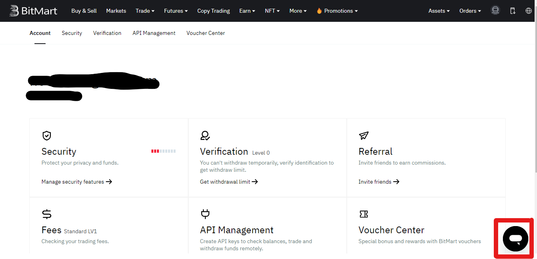The height and width of the screenshot is (259, 537).
Task: Switch to the Security tab
Action: [72, 33]
